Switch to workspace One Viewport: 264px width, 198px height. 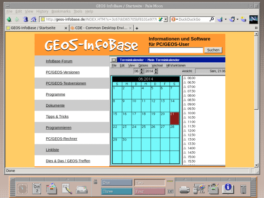[x=117, y=183]
